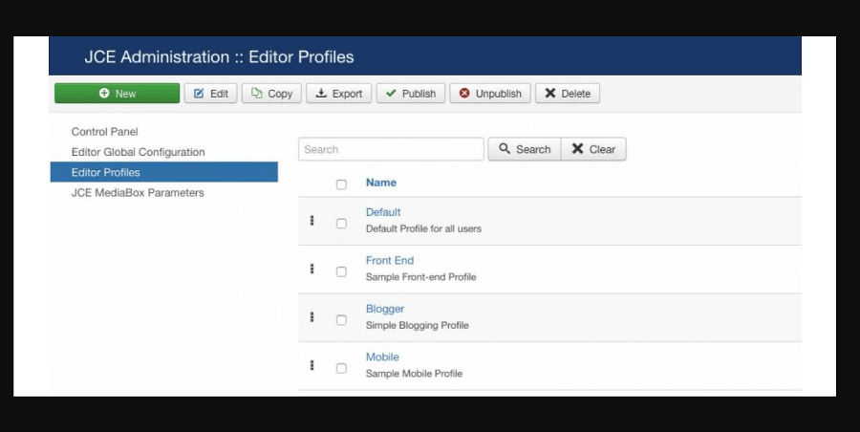Check the Default profile checkbox

341,224
